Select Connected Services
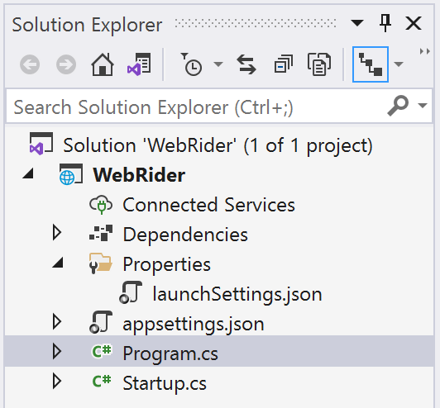The image size is (440, 408). (208, 205)
